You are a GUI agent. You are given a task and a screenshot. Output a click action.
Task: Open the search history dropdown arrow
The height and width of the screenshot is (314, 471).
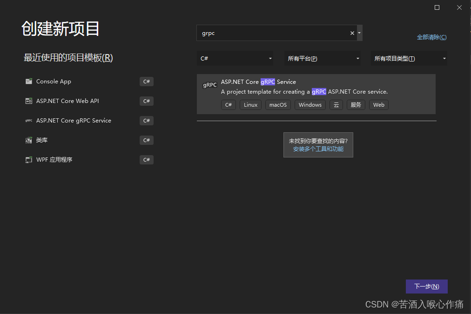point(359,33)
